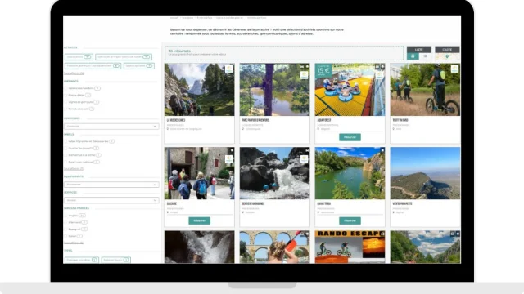Select the second filter tag under Types
Image resolution: width=524 pixels, height=294 pixels.
coord(116,260)
